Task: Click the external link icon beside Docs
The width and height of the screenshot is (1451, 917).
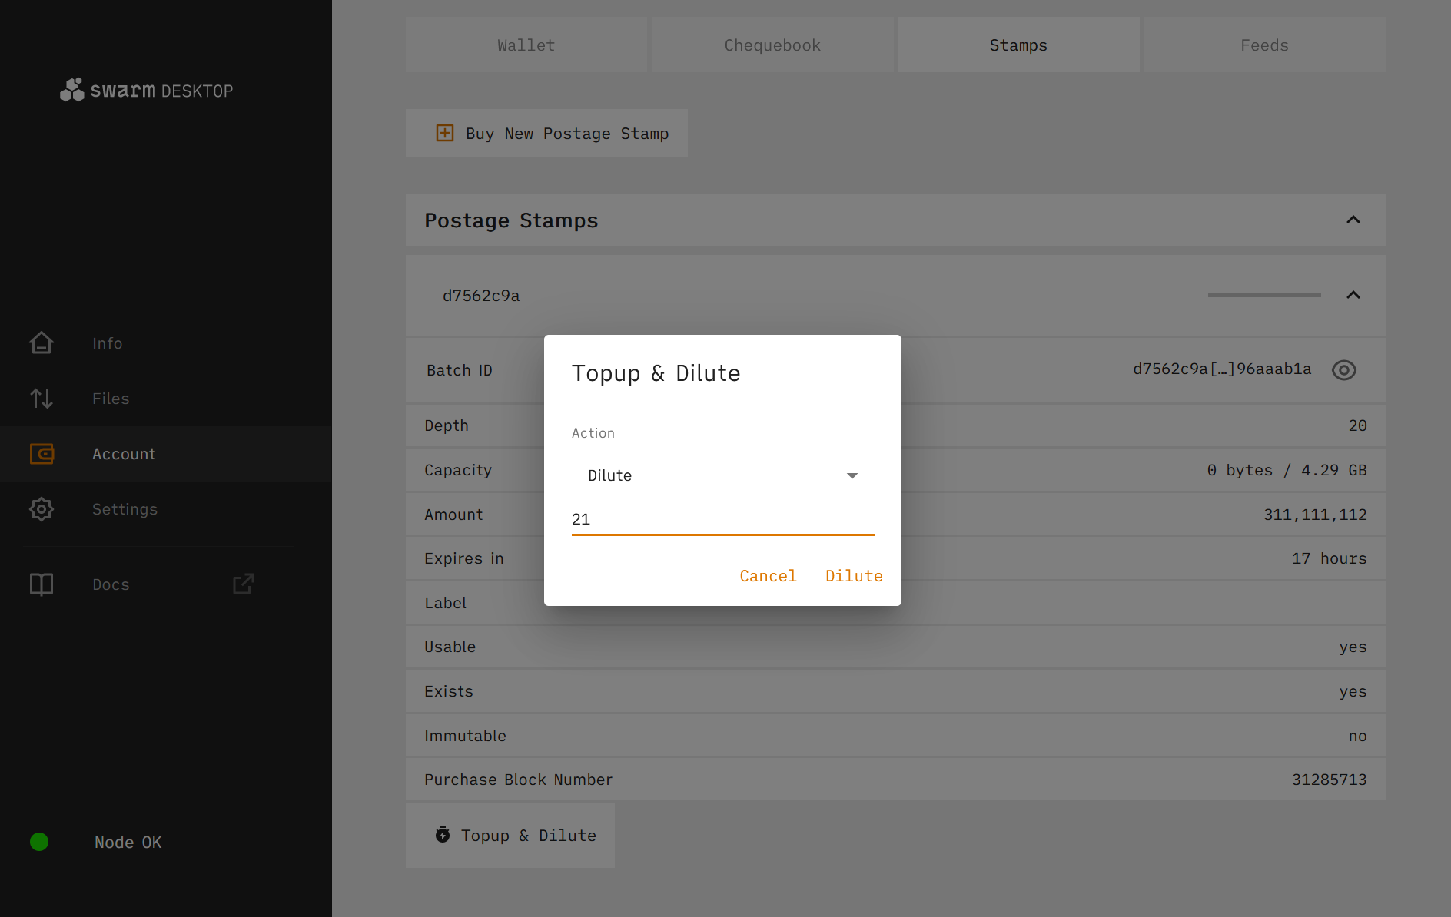Action: 243,584
